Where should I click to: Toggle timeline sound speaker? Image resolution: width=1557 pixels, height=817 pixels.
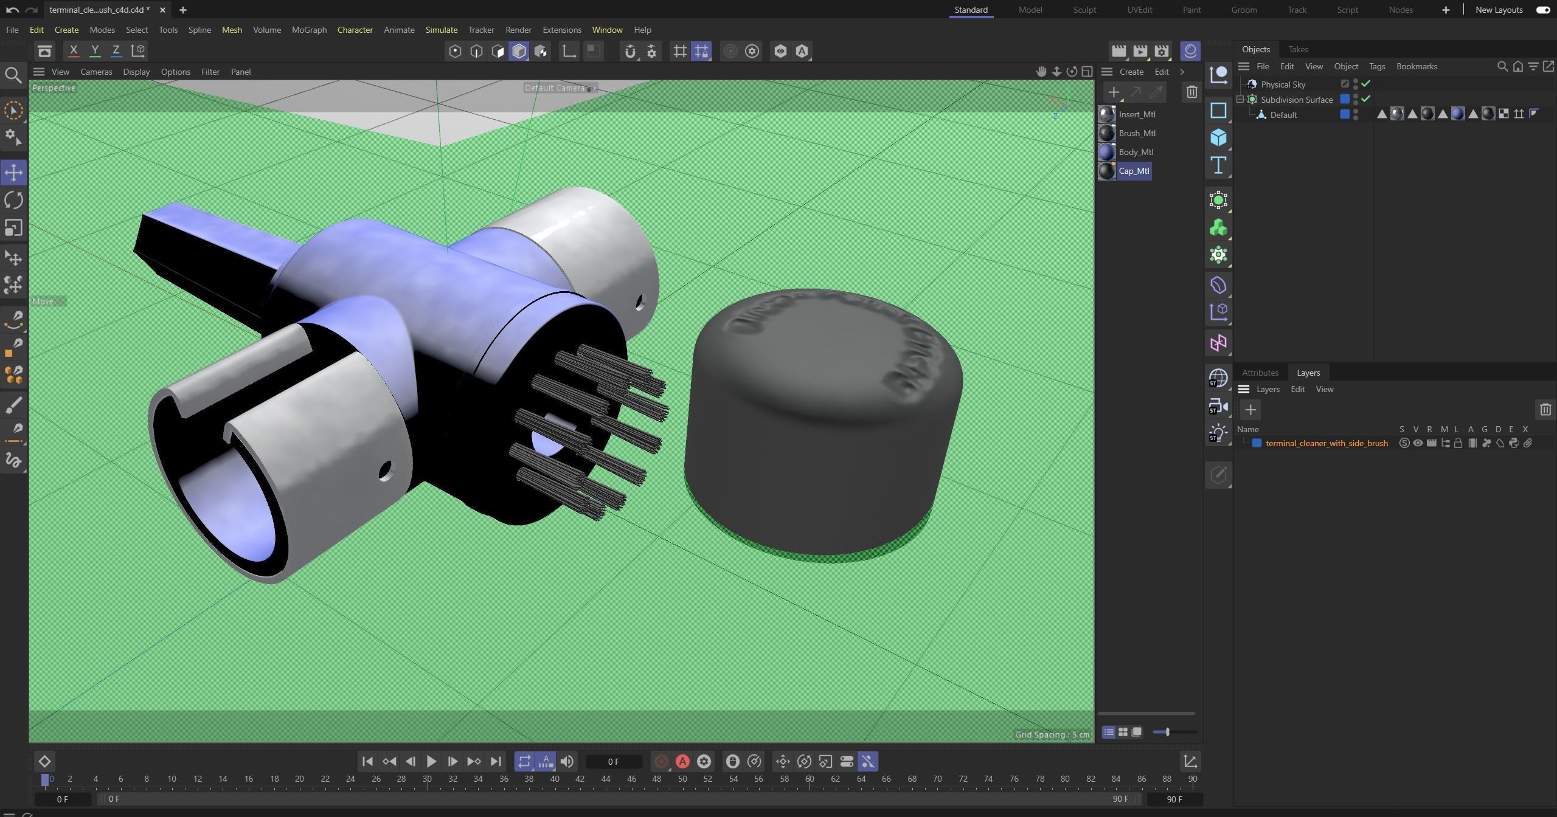(567, 761)
